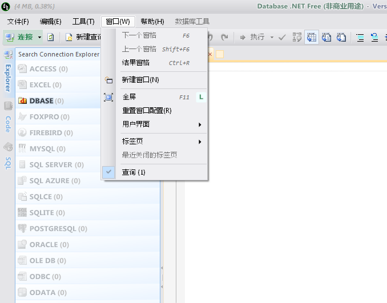Expand the 用户界面 submenu
387x303 pixels.
(x=155, y=124)
